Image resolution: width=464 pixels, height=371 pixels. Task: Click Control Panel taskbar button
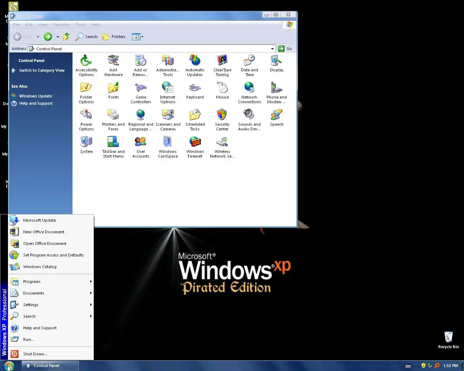[50, 366]
